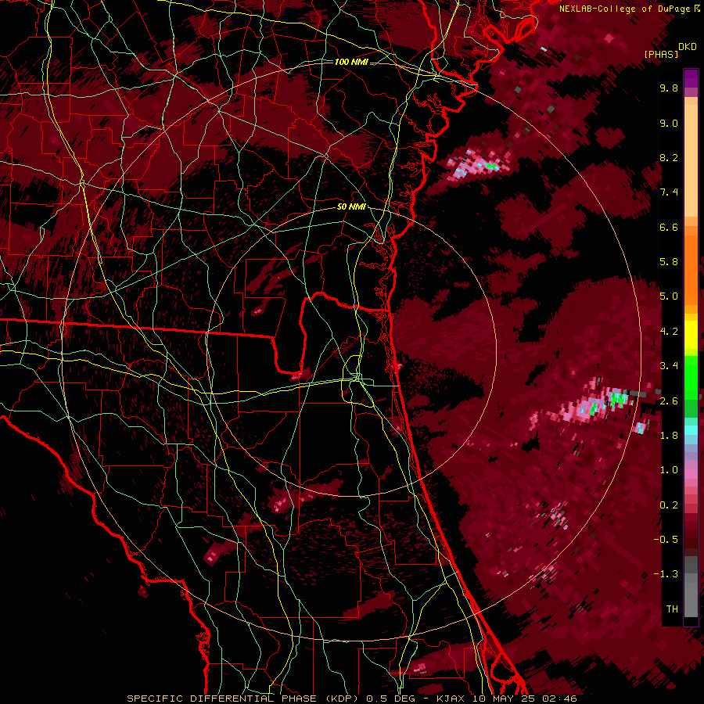The image size is (704, 704).
Task: Click the 6.6 scale value
Action: coord(669,227)
